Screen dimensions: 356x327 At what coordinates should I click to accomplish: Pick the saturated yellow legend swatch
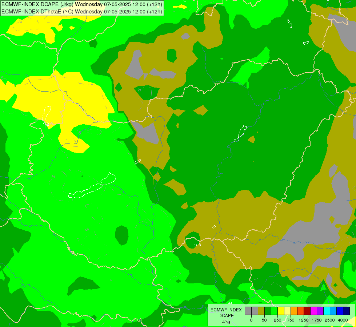[281, 311]
